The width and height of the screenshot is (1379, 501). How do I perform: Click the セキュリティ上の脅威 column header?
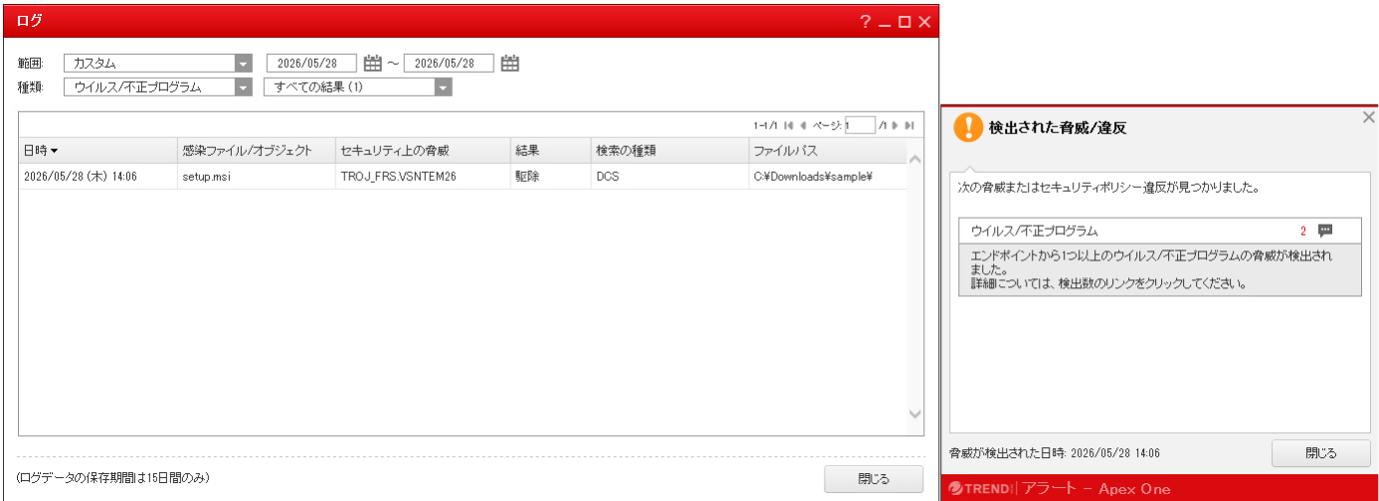(x=423, y=151)
